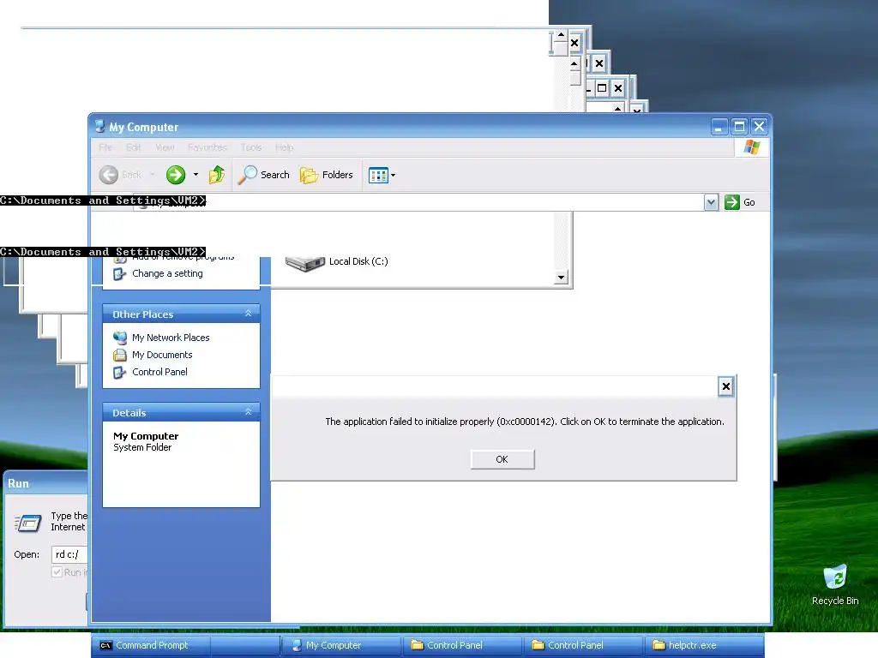Open the Recycle Bin desktop icon
This screenshot has width=878, height=658.
[x=835, y=584]
